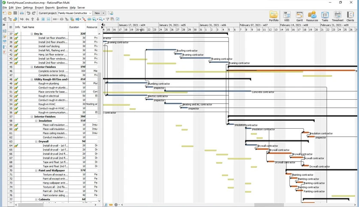This screenshot has height=207, width=359.
Task: Click the Zoom in magnifier icon
Action: [x=94, y=19]
